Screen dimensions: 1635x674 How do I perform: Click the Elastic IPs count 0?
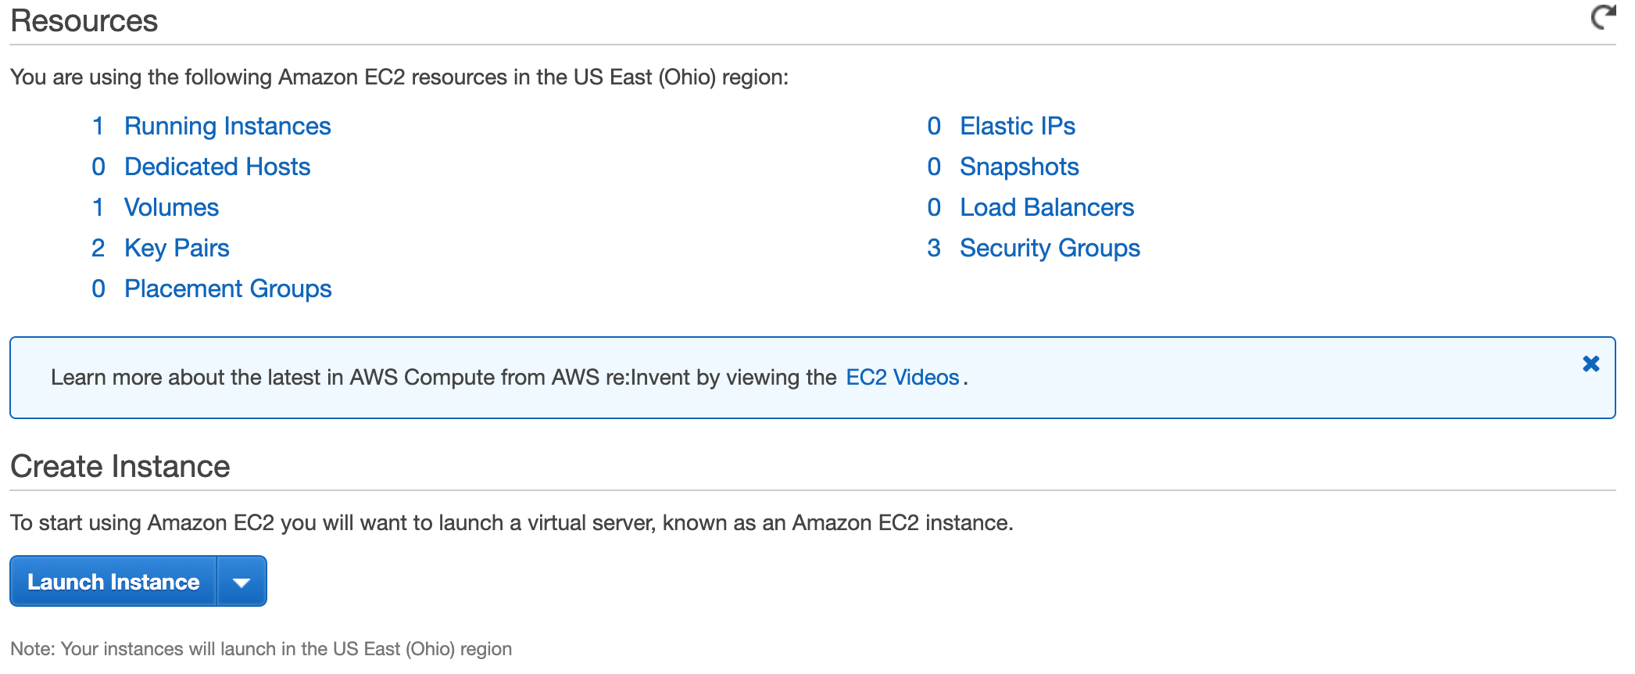point(933,126)
